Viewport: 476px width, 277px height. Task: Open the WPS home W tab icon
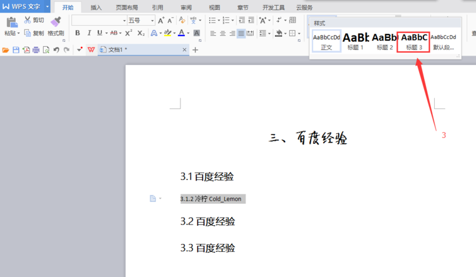[91, 49]
